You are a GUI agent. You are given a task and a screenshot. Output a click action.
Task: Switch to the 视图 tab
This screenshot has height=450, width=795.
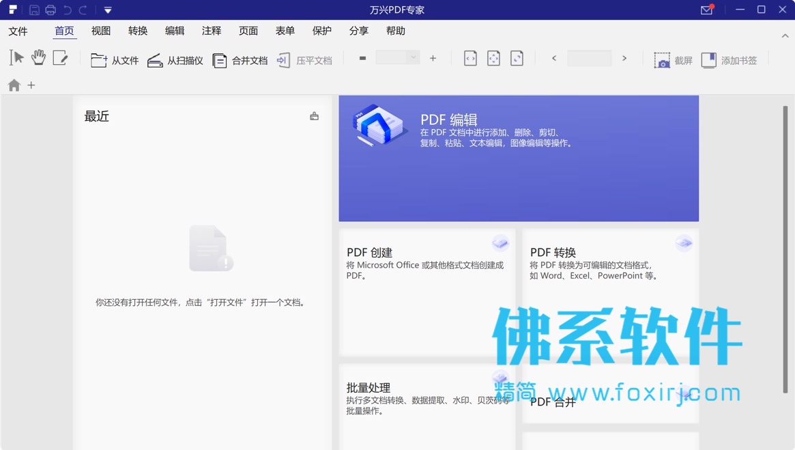click(101, 31)
